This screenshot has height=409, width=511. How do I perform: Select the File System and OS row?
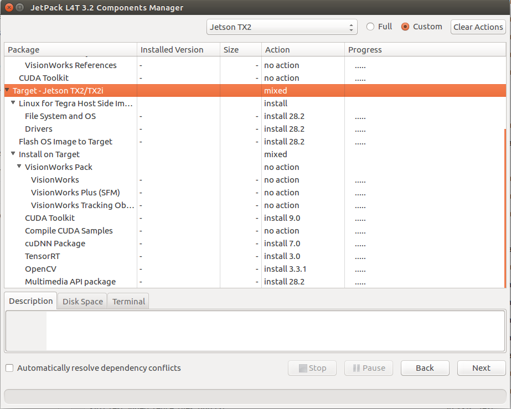(x=254, y=116)
